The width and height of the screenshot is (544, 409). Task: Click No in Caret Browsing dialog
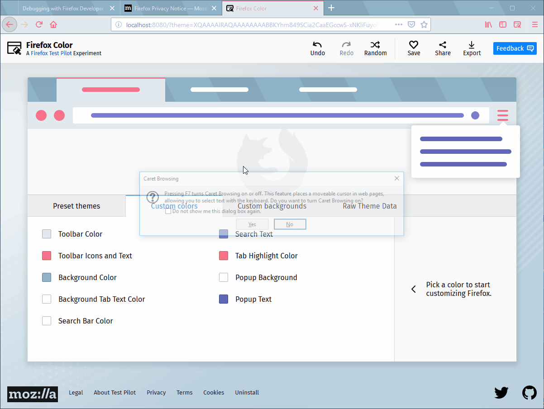coord(290,224)
